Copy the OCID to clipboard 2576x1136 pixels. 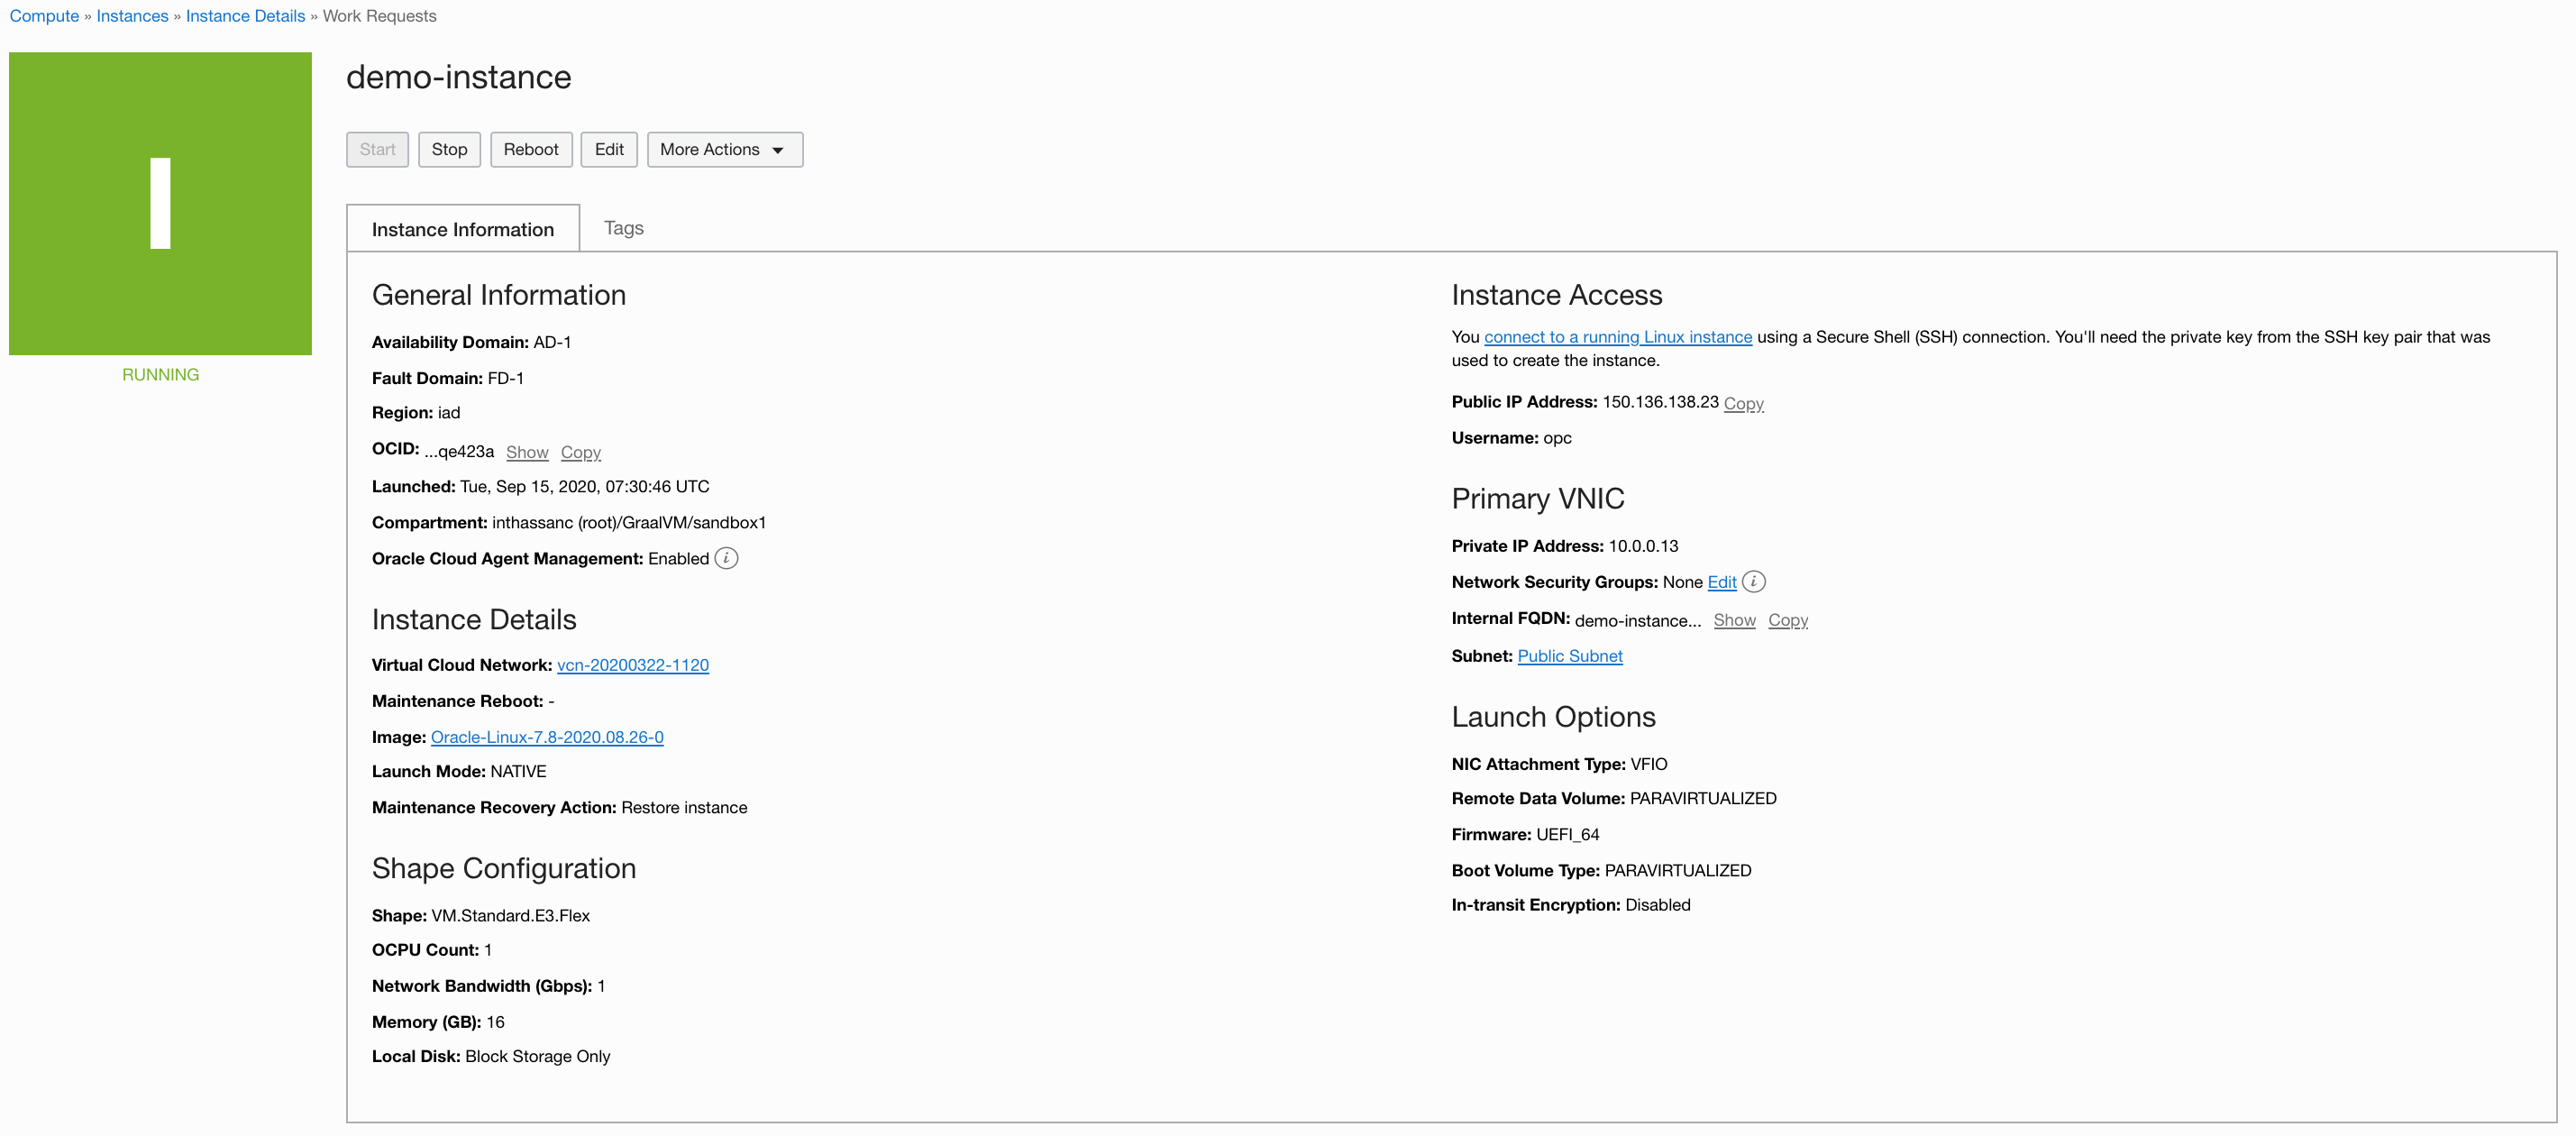[x=580, y=452]
